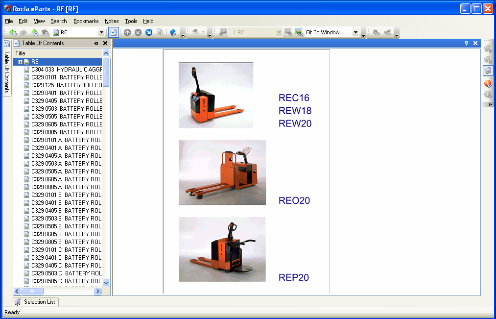
Task: Click the green Back history arrow icon
Action: pos(13,32)
